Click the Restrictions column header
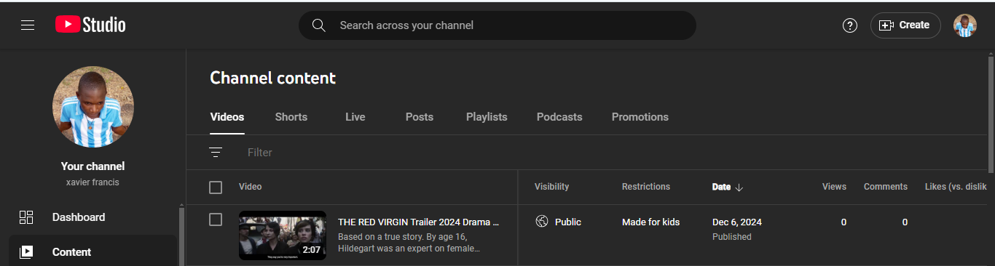Image resolution: width=995 pixels, height=266 pixels. [646, 187]
